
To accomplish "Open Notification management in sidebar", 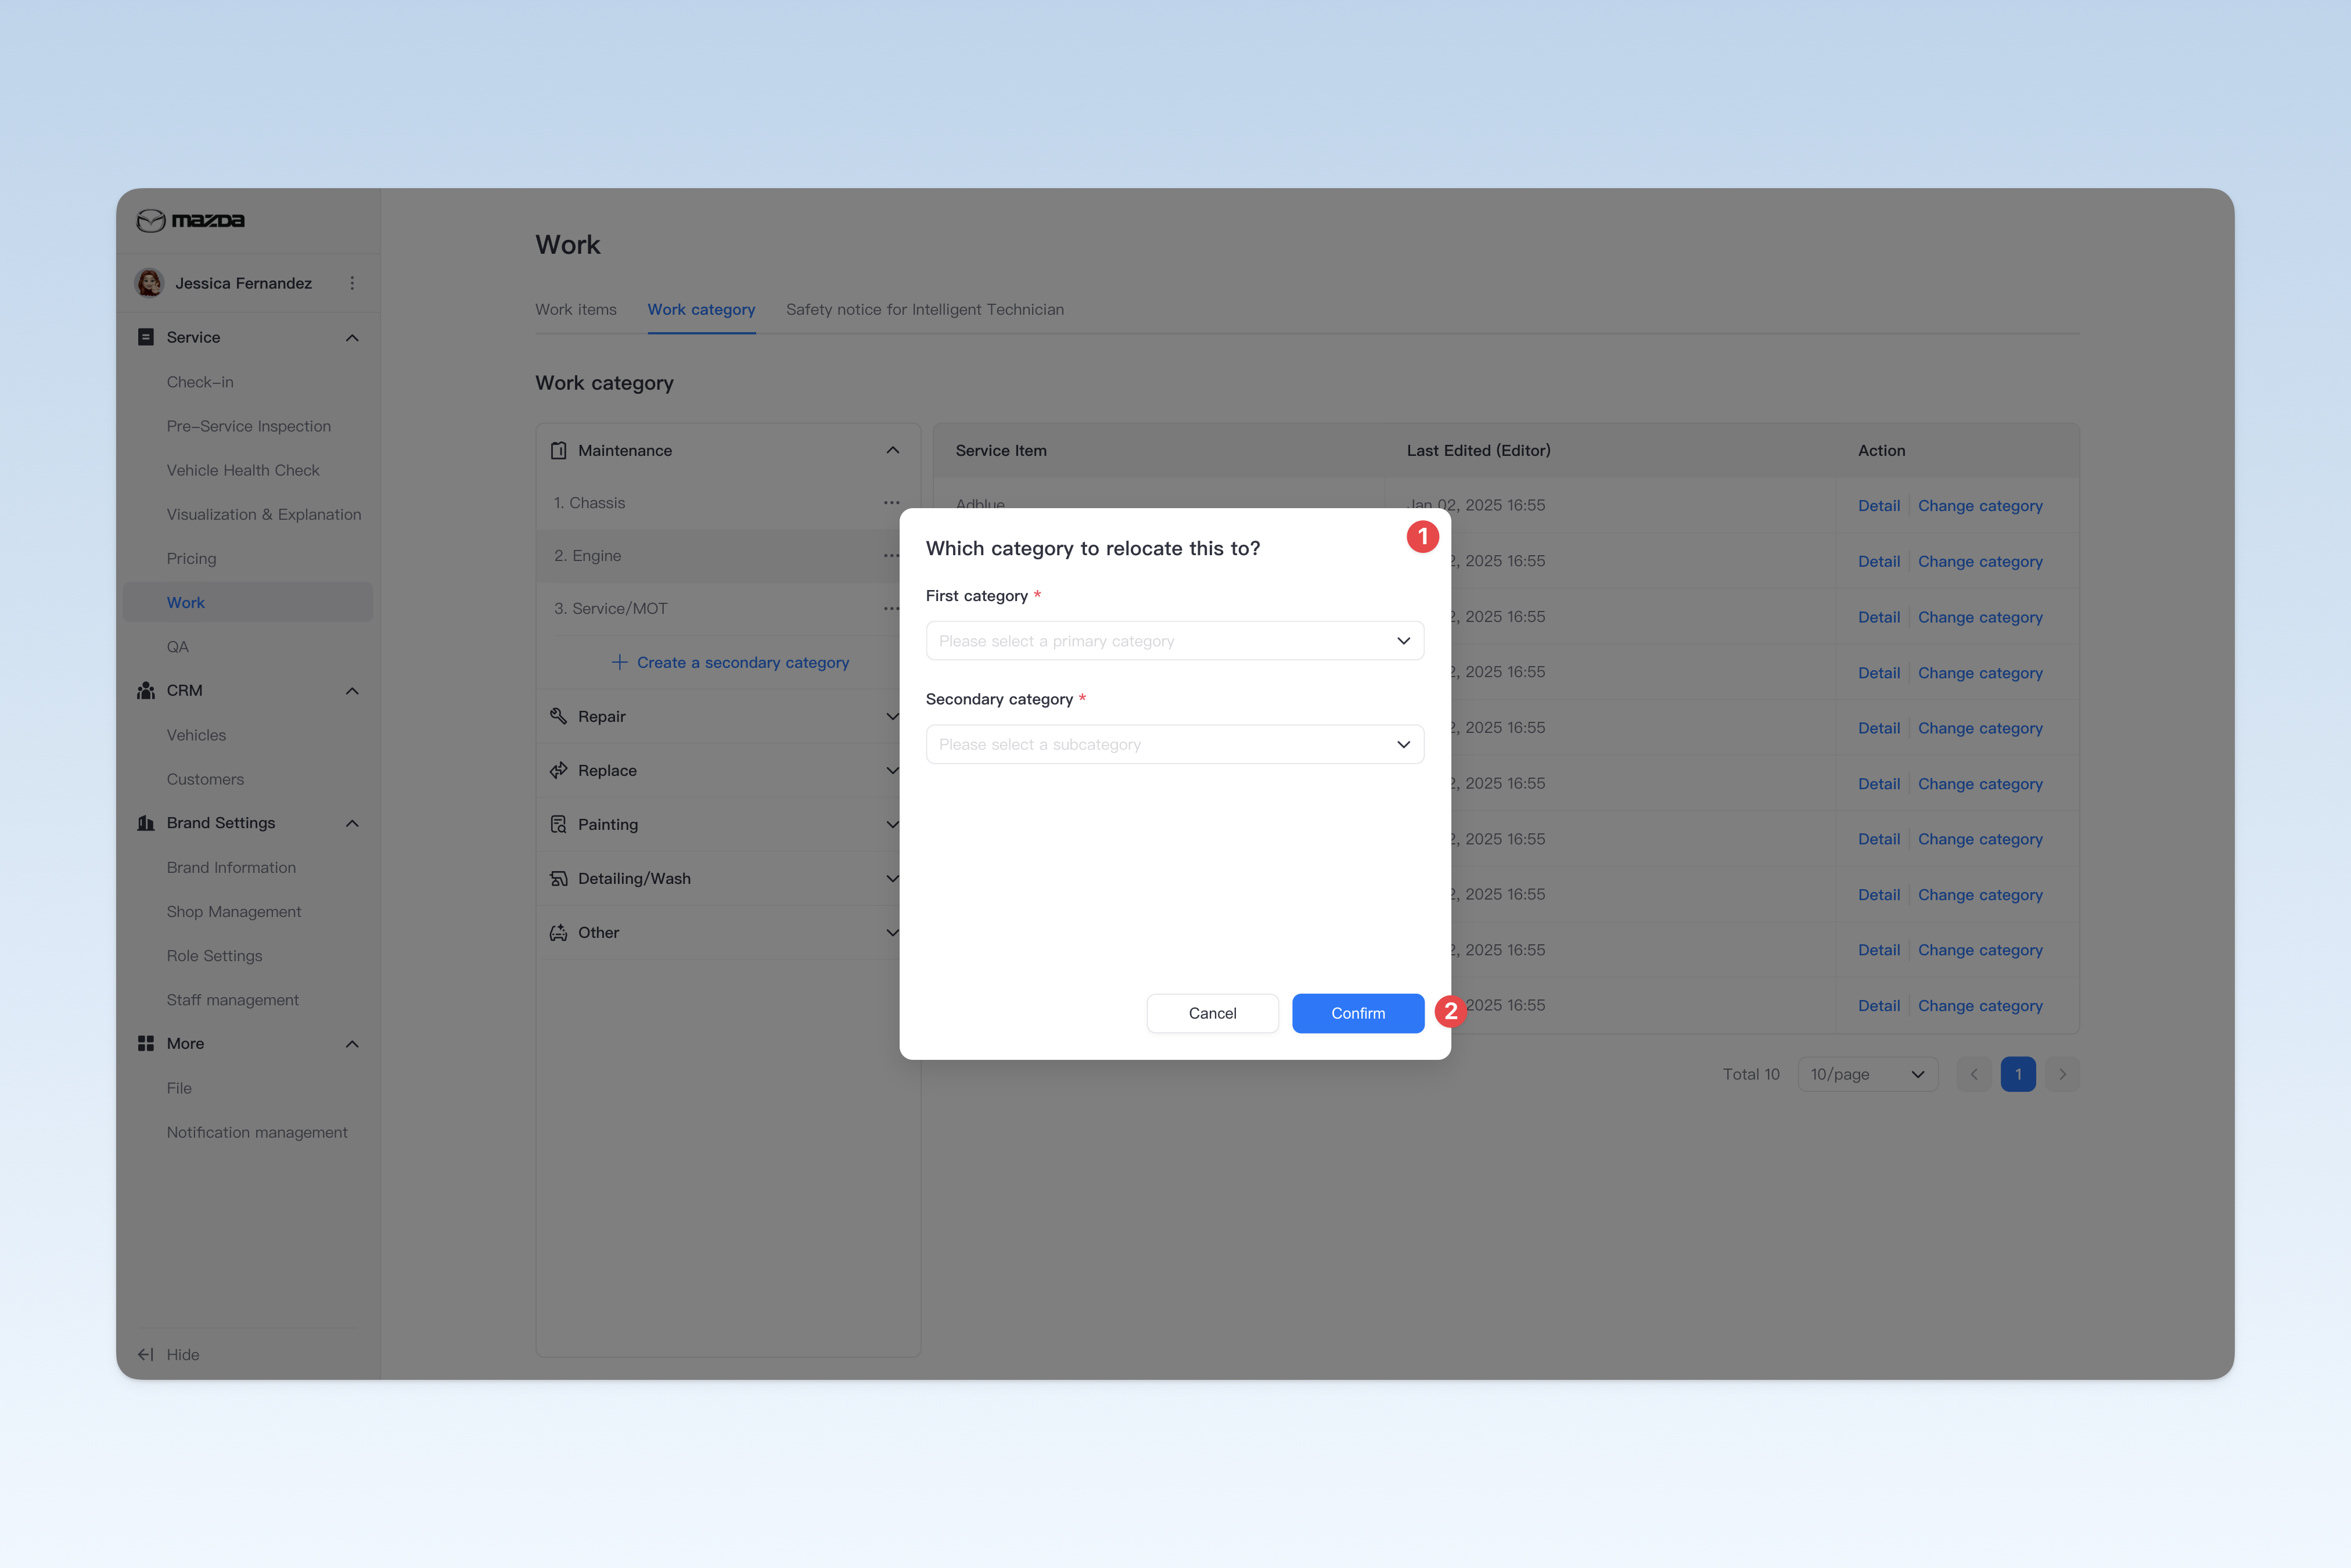I will 257,1133.
